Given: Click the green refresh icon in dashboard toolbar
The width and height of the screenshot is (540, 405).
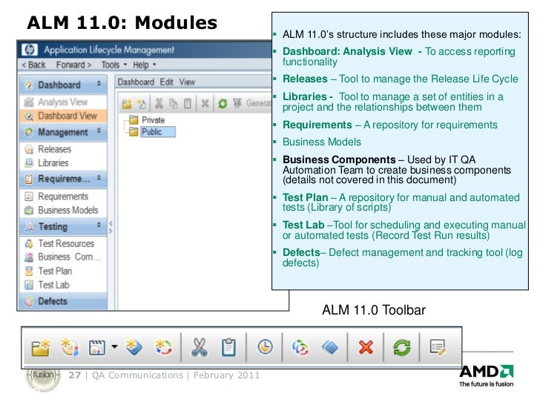Looking at the screenshot, I should tap(223, 103).
